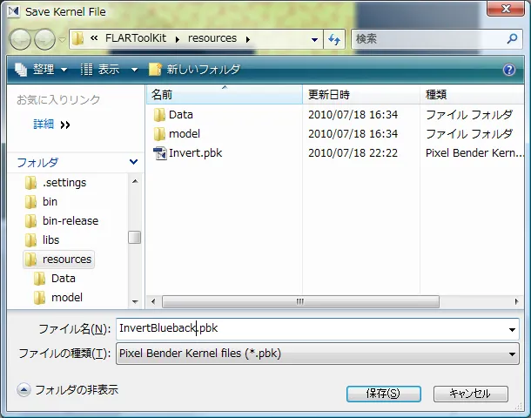Screen dimensions: 531x418
Task: Click 詳細 more favorites link
Action: (x=51, y=125)
